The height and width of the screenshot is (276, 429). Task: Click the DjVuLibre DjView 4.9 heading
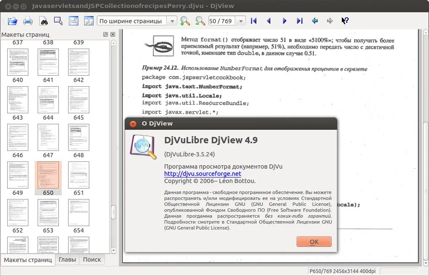click(211, 140)
